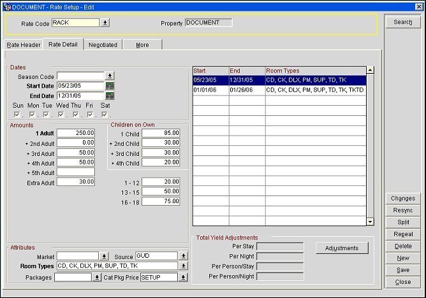The height and width of the screenshot is (298, 426).
Task: Expand the Season Code dropdown
Action: click(110, 76)
